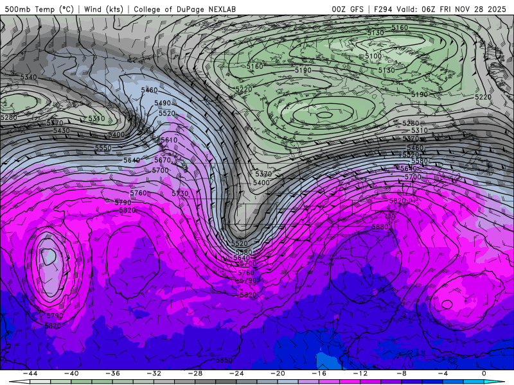Screen dimensions: 514x385
Task: Click the 5340 contour label
Action: pyautogui.click(x=28, y=77)
